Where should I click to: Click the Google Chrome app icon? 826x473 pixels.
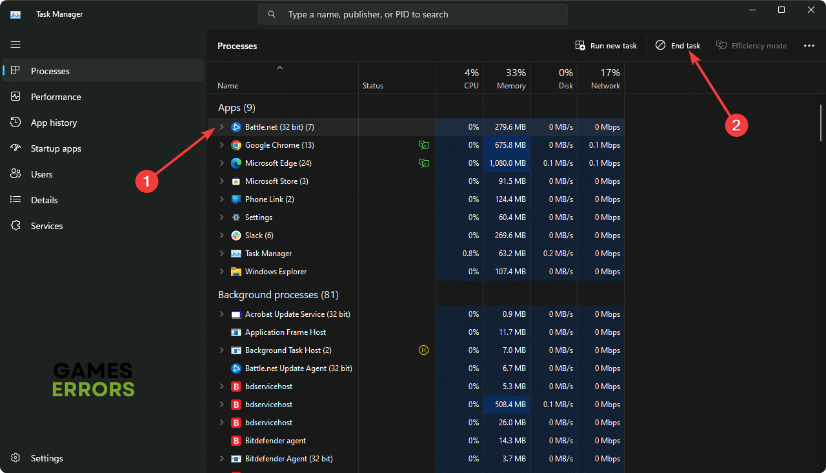coord(236,145)
